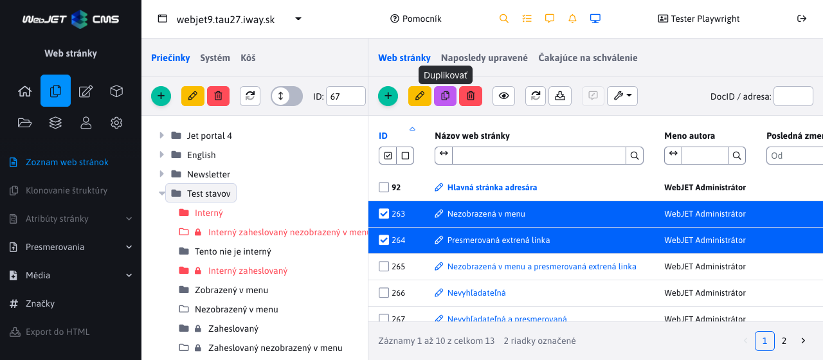The image size is (823, 360).
Task: Click the notifications bell icon
Action: click(572, 19)
